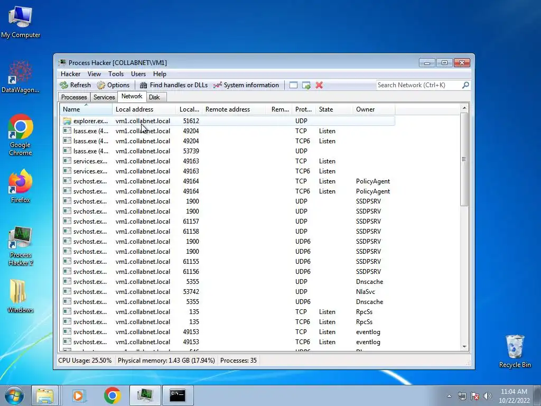The image size is (541, 406).
Task: Select lsass.exe UDP port 53739 row
Action: click(228, 151)
